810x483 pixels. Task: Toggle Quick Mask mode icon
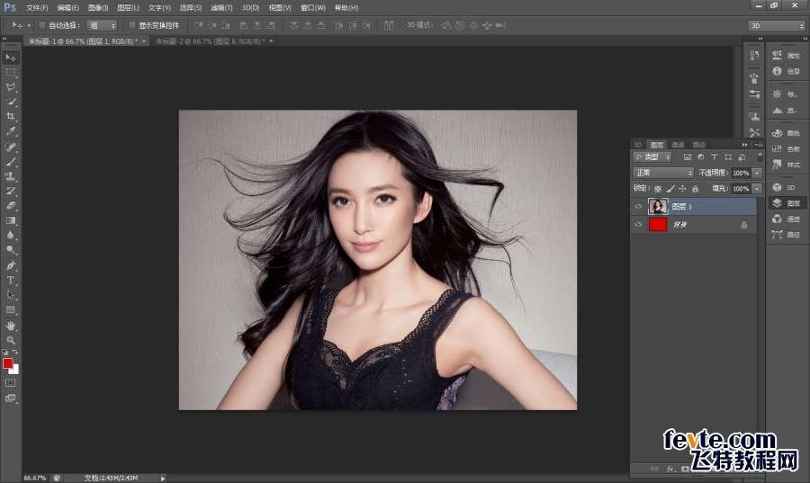pos(10,383)
